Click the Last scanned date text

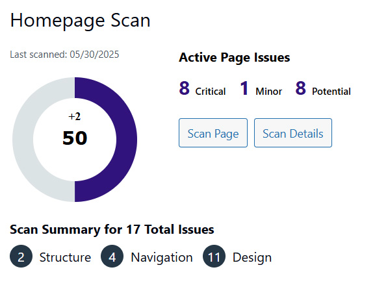click(64, 55)
